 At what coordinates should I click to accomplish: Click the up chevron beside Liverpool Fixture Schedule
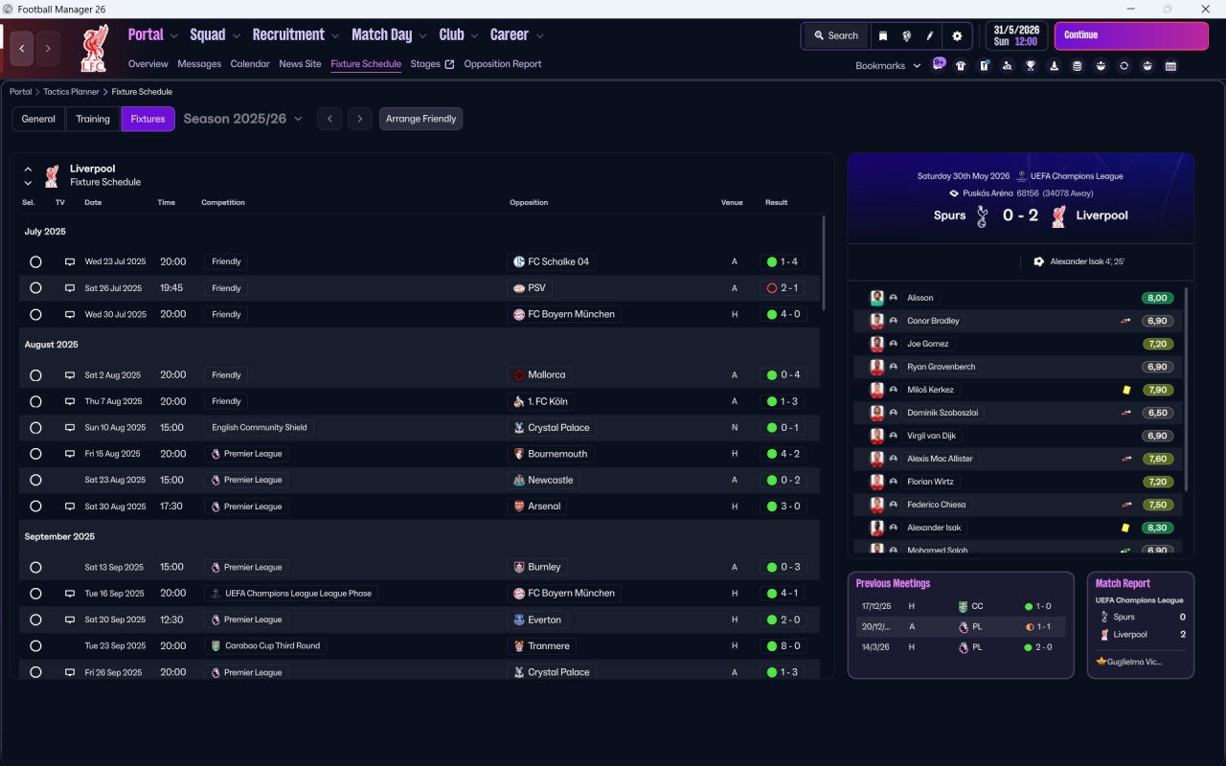pos(28,169)
